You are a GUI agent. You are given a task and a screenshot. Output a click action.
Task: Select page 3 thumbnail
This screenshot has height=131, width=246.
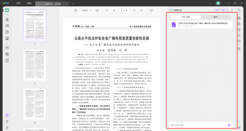35,105
